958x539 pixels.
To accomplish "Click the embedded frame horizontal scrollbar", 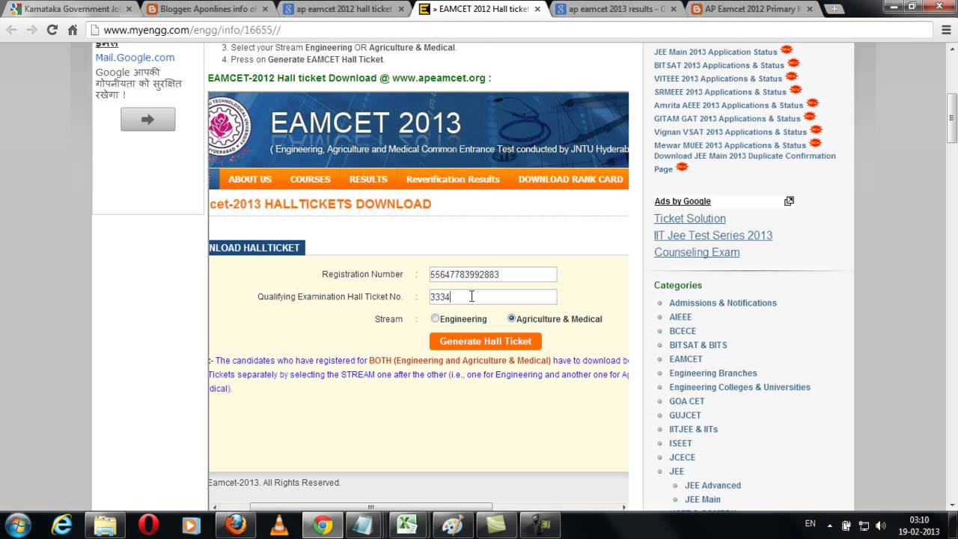I will tap(370, 507).
